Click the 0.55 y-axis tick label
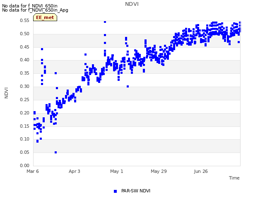The width and height of the screenshot is (265, 199). click(24, 20)
